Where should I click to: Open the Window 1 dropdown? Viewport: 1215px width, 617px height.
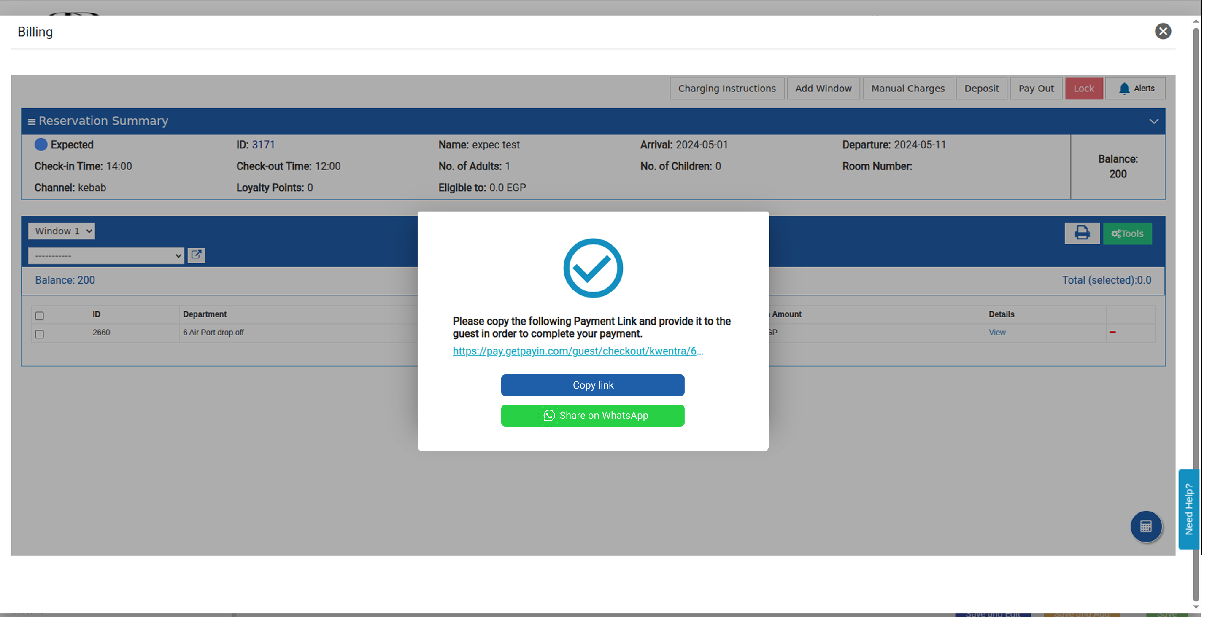click(61, 231)
